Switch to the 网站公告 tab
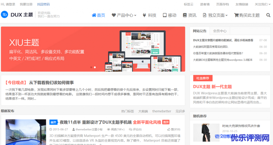The width and height of the screenshot is (273, 145). coord(200,31)
